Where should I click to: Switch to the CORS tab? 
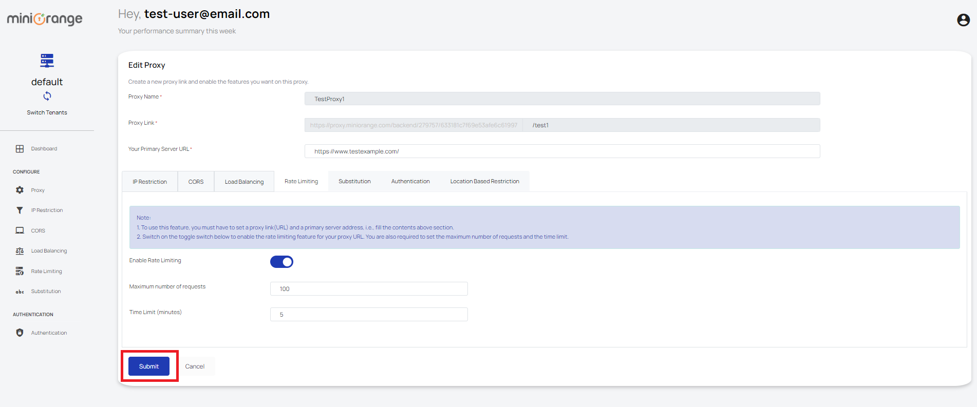tap(196, 182)
